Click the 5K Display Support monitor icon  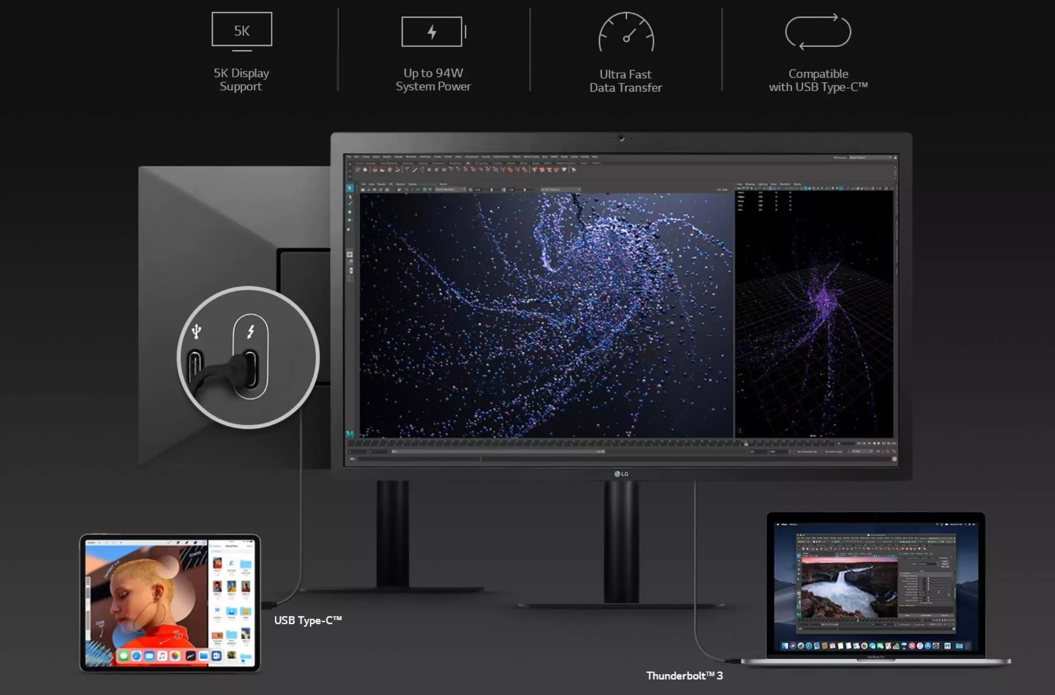click(242, 31)
